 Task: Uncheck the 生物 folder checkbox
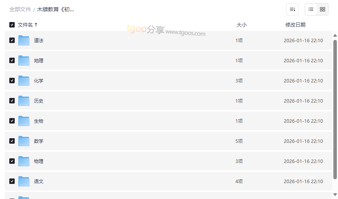[12, 121]
